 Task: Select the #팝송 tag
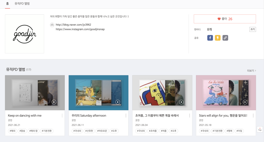(x=22, y=131)
